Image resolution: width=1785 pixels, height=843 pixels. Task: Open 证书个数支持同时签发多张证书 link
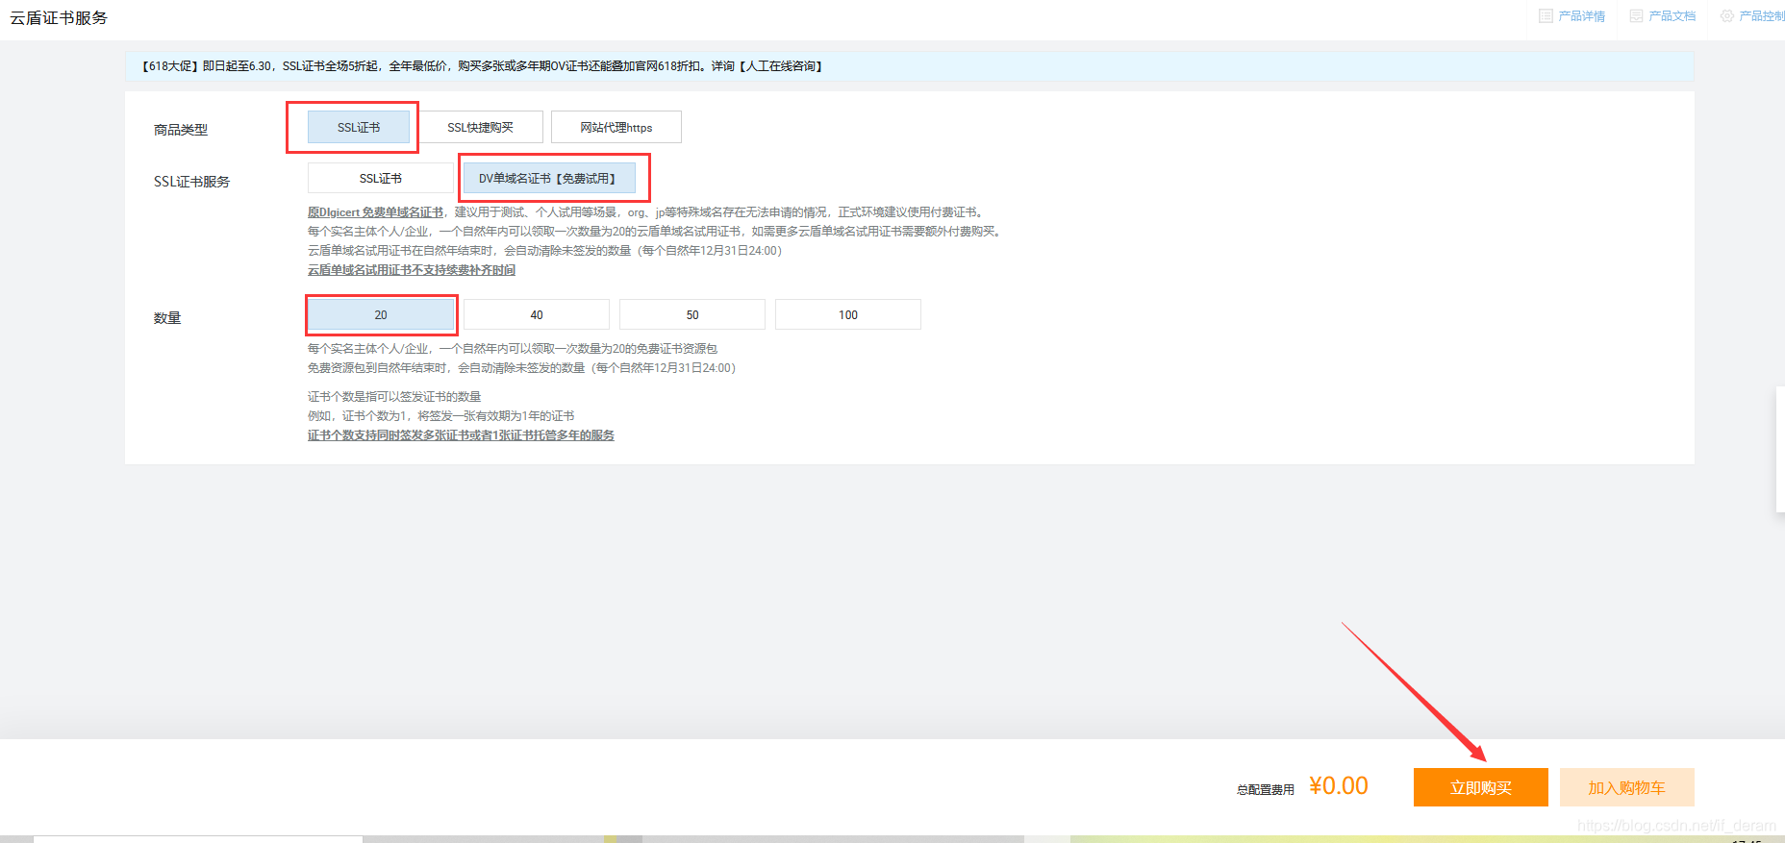(x=461, y=435)
